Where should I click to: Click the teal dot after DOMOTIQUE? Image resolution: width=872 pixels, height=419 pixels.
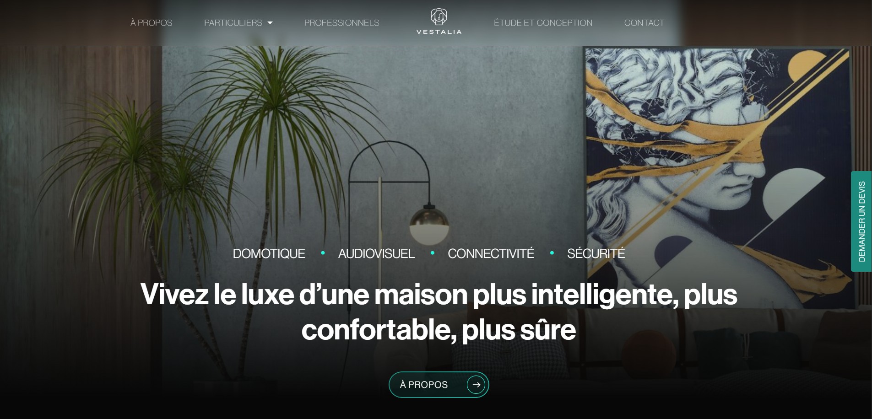pyautogui.click(x=323, y=252)
